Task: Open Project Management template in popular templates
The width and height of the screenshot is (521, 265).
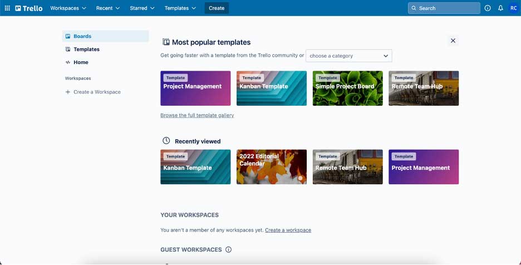Action: click(195, 88)
